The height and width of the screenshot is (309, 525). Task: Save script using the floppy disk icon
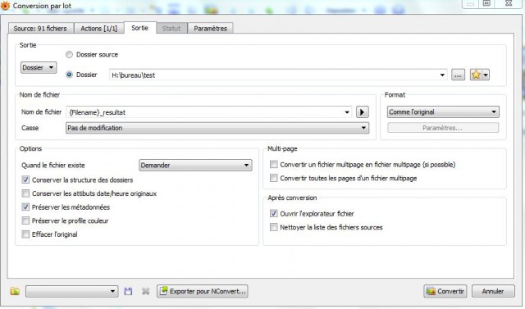pos(128,291)
